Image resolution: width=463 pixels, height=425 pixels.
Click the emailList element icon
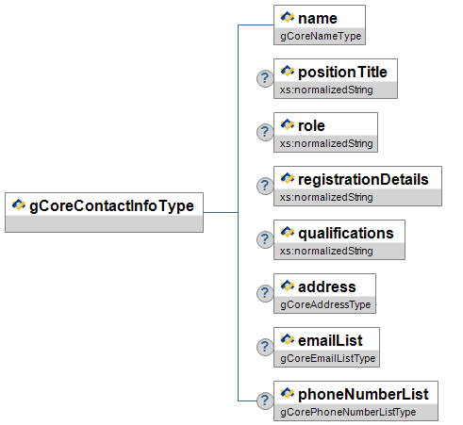(x=288, y=339)
